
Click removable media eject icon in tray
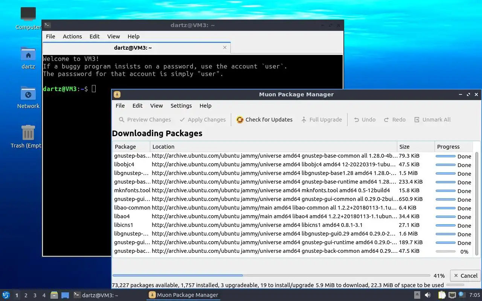tap(417, 295)
